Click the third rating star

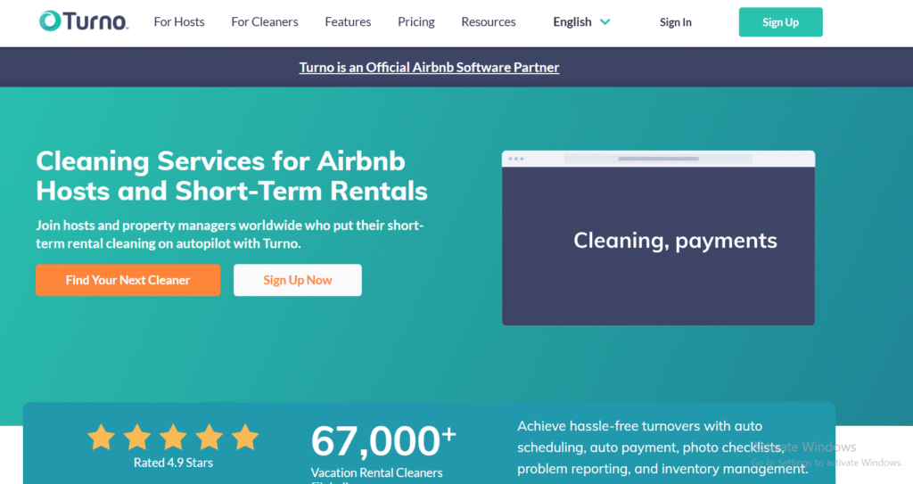tap(173, 437)
